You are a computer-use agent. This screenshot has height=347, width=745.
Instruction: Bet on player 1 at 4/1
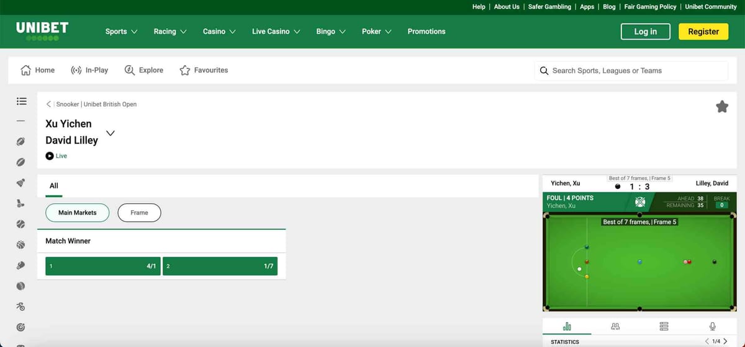click(103, 266)
